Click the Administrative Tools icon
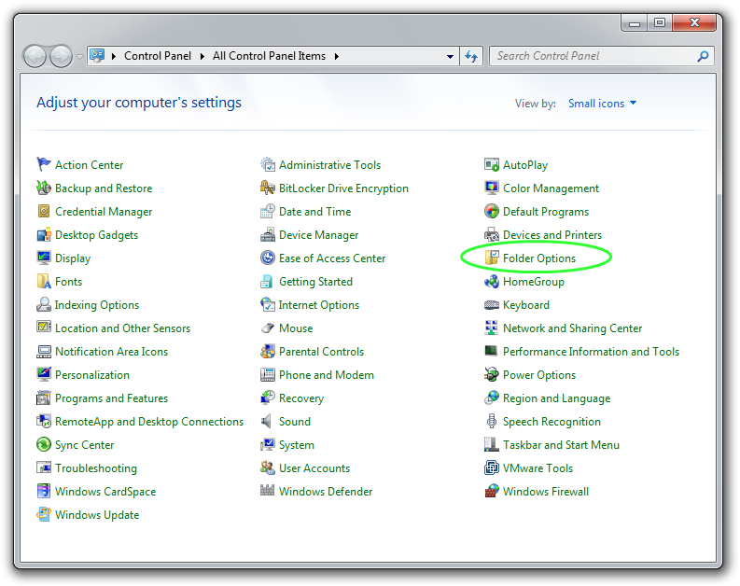This screenshot has height=586, width=740. [268, 164]
